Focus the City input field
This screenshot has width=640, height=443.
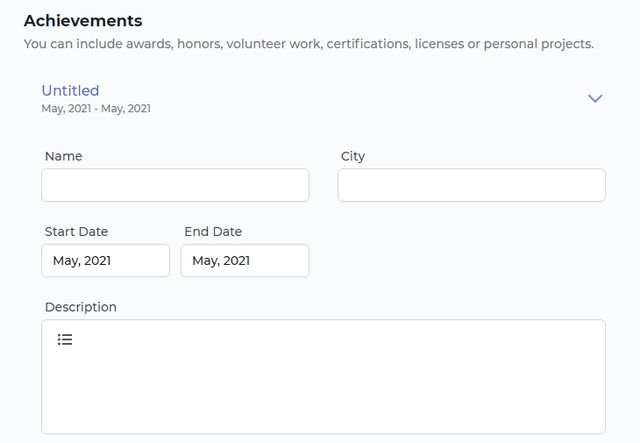tap(472, 185)
